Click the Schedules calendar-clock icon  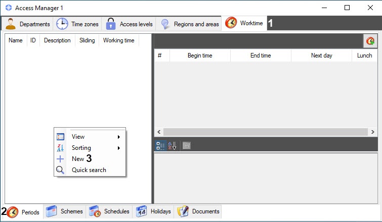95,211
